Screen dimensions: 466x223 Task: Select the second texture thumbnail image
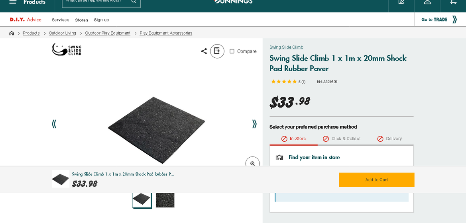tap(165, 200)
